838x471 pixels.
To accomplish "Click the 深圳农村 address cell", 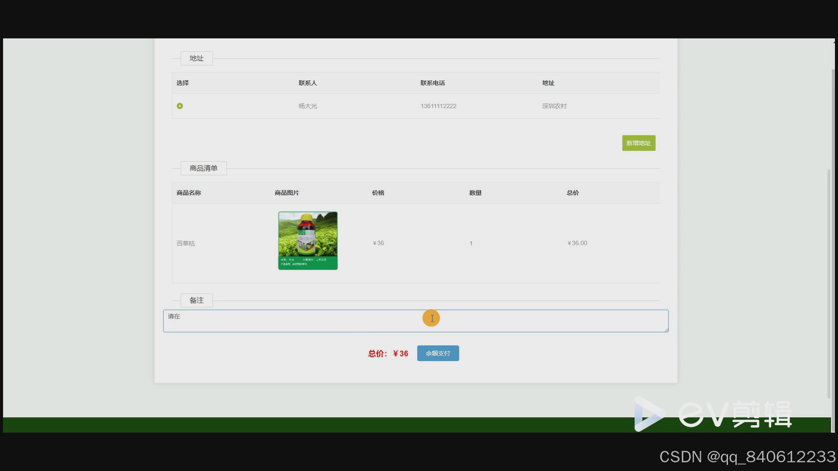I will [x=554, y=106].
